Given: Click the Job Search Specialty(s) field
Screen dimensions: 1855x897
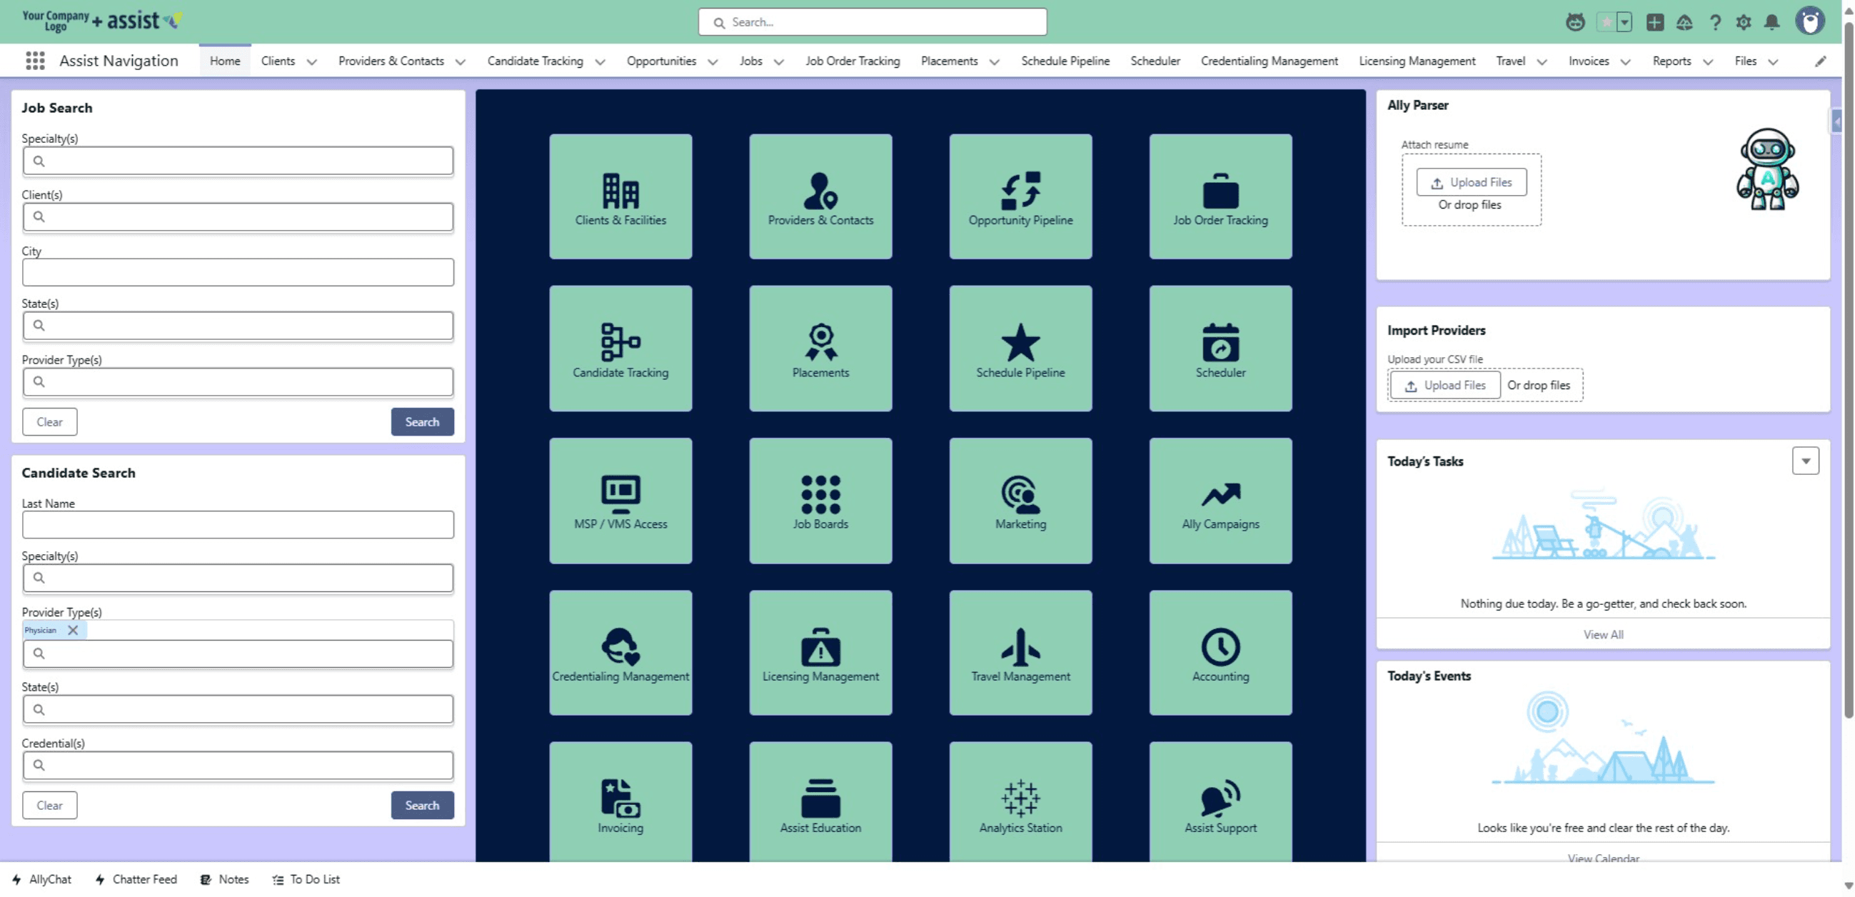Looking at the screenshot, I should pyautogui.click(x=238, y=161).
